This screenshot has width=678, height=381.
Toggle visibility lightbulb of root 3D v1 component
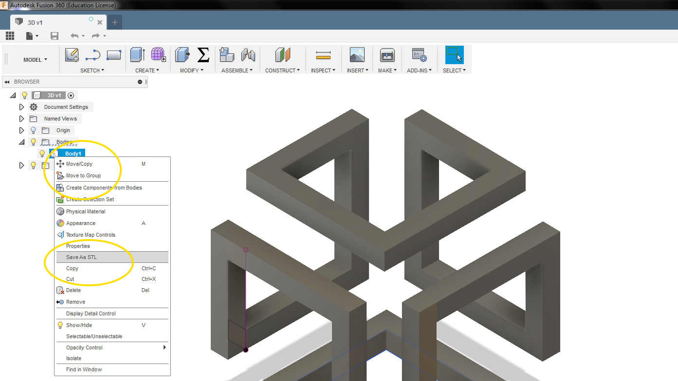[x=25, y=95]
